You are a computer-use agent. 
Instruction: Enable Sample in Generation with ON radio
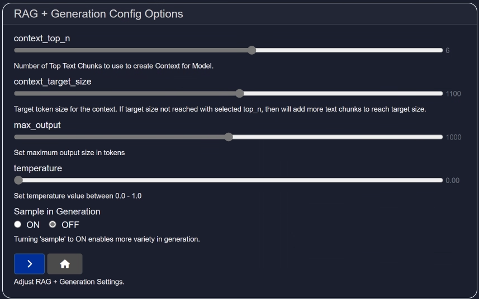[18, 225]
